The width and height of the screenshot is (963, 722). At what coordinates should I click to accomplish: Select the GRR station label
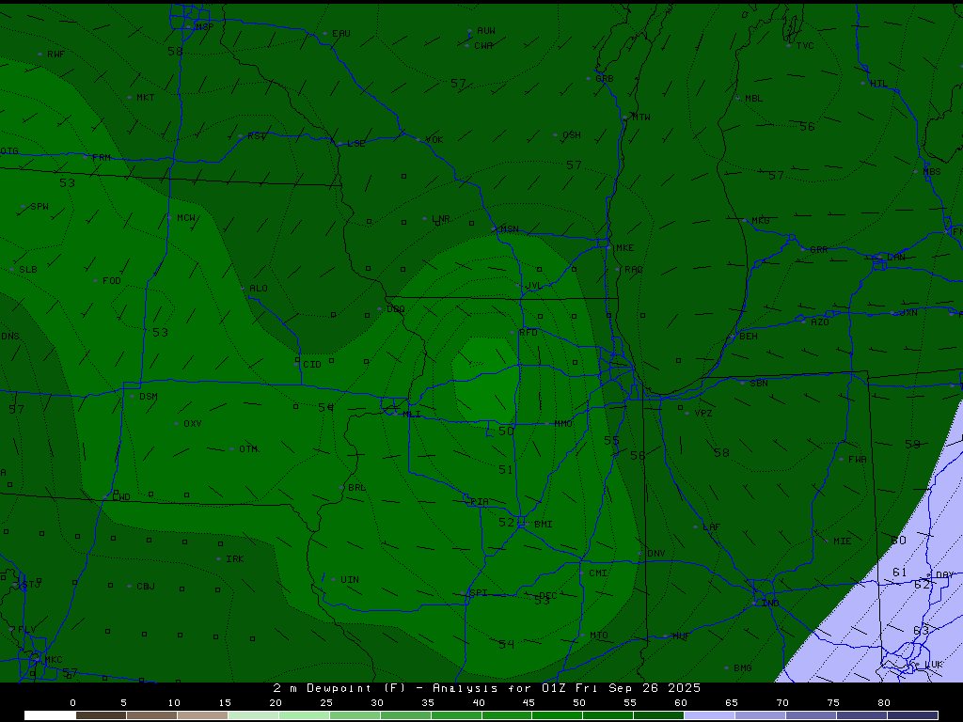coord(819,250)
